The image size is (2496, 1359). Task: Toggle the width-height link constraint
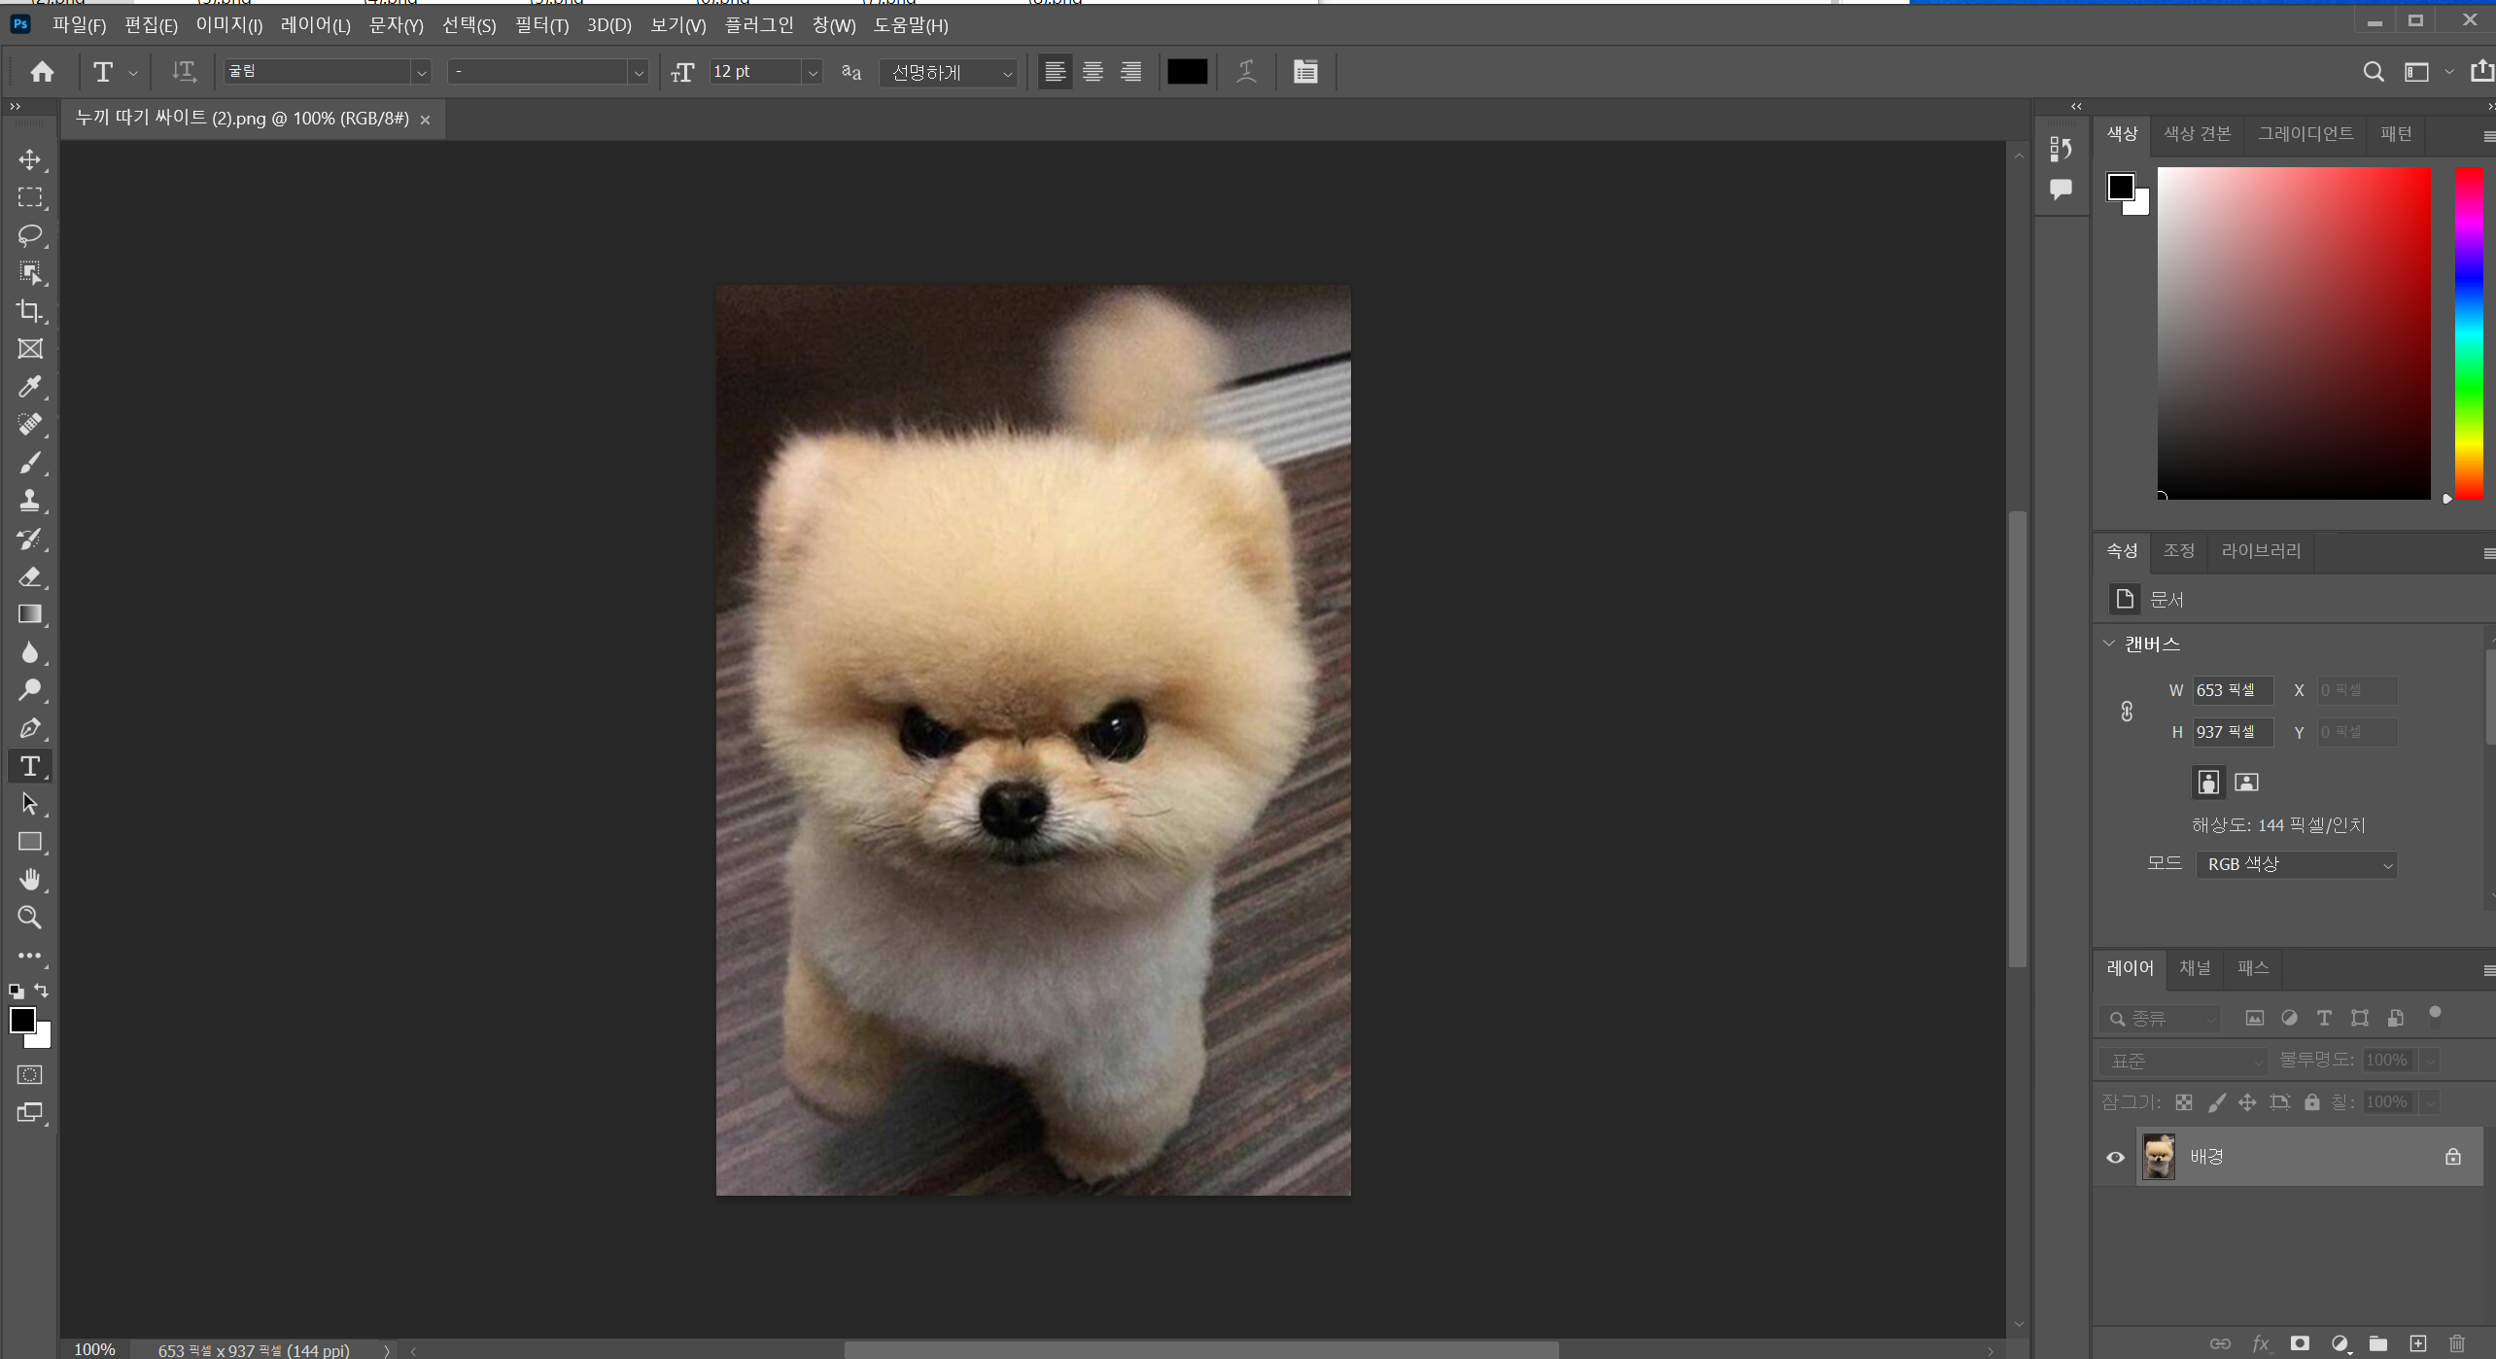click(2127, 712)
